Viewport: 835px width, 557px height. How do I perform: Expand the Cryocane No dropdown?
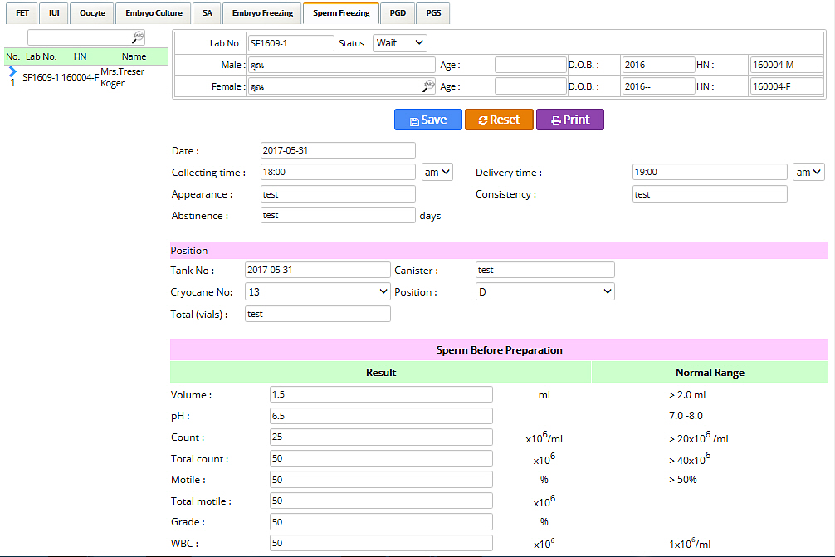[x=317, y=292]
